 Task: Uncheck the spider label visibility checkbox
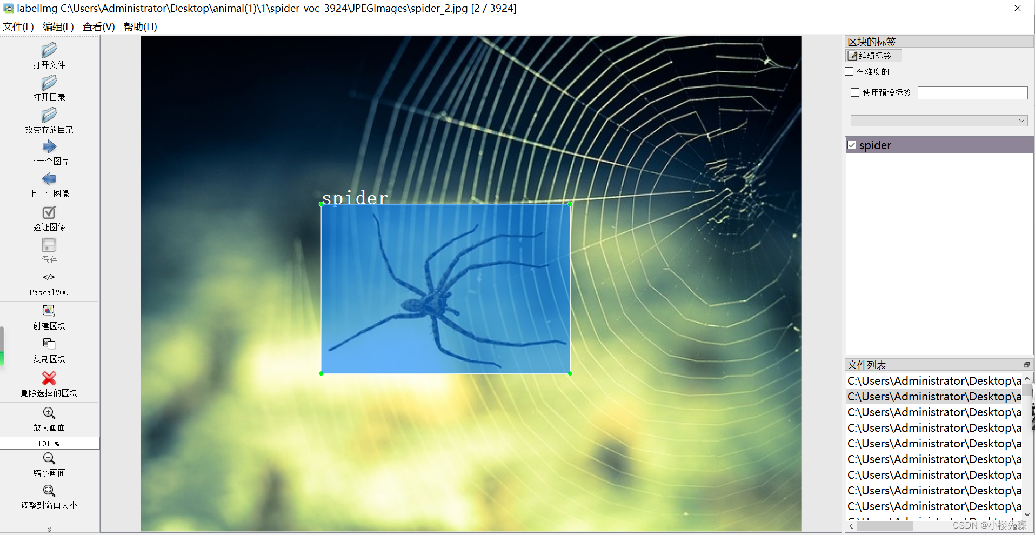[852, 145]
